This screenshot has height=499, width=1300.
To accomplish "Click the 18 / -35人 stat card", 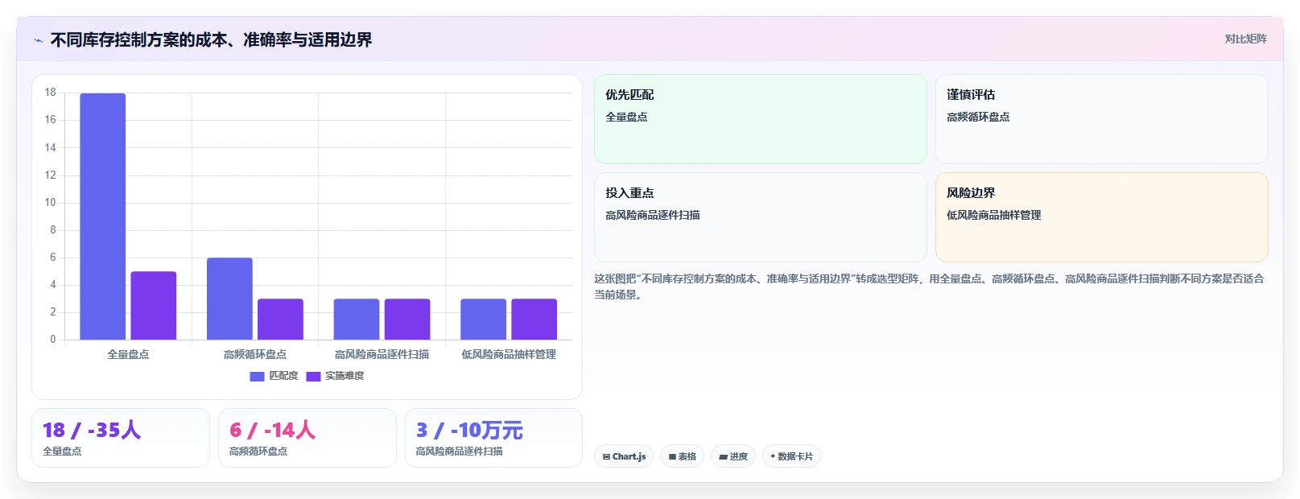I will pyautogui.click(x=121, y=438).
